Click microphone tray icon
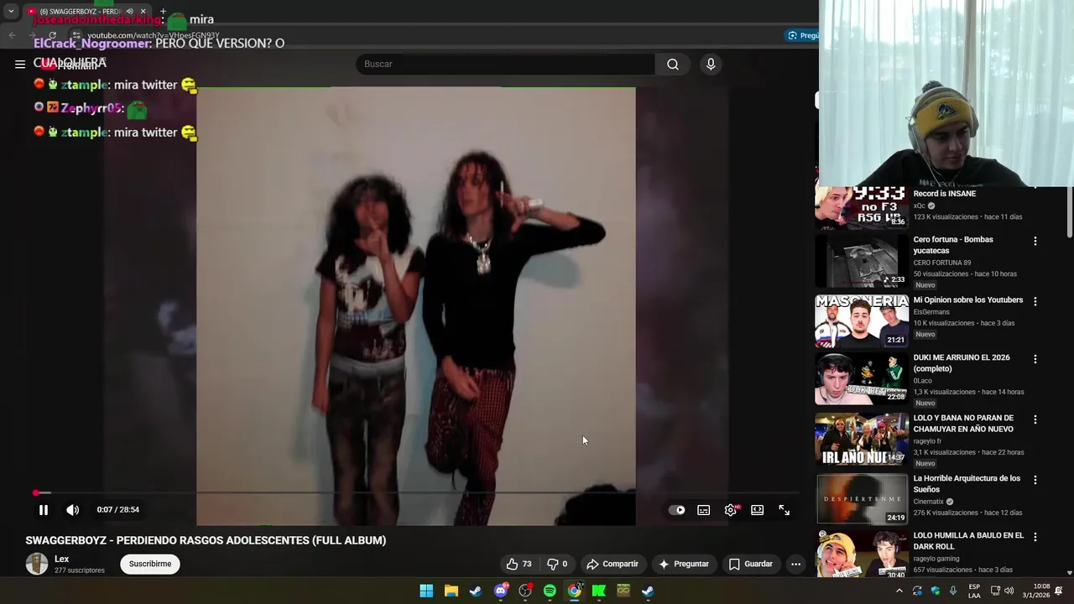 click(x=953, y=591)
